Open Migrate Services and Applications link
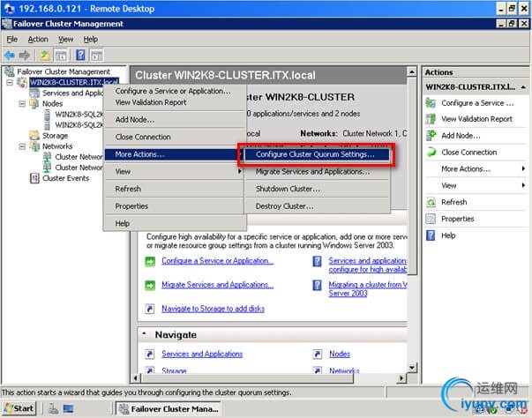This screenshot has height=418, width=532. [x=217, y=285]
